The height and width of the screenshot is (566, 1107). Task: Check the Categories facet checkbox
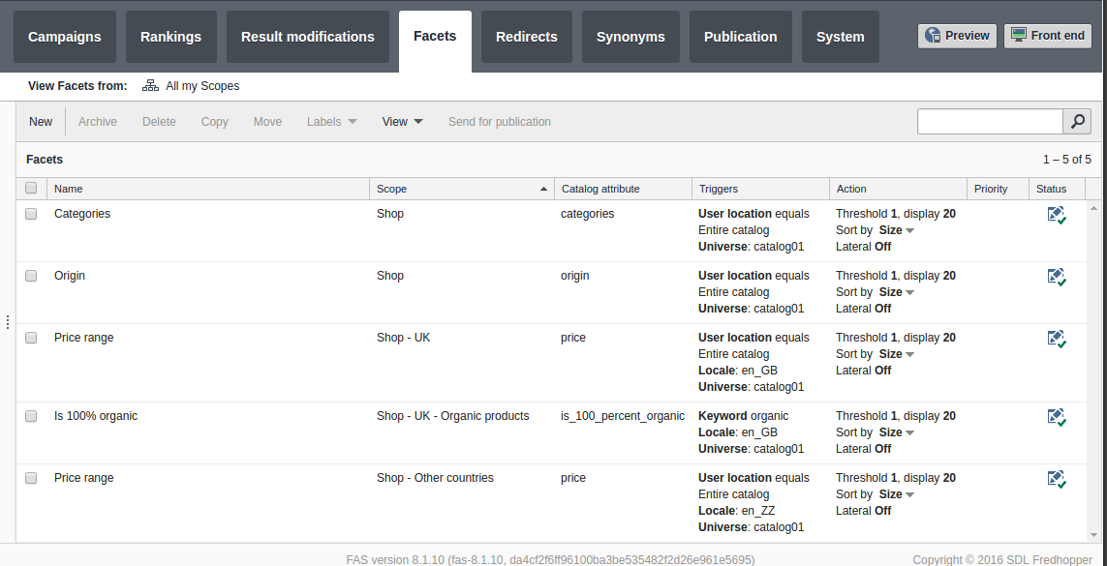tap(31, 214)
